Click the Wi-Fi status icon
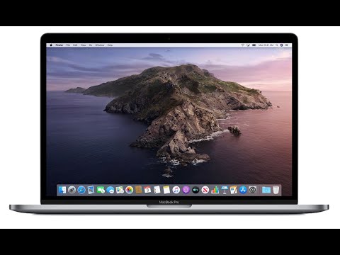Viewport: 340px width, 255px height. click(242, 45)
